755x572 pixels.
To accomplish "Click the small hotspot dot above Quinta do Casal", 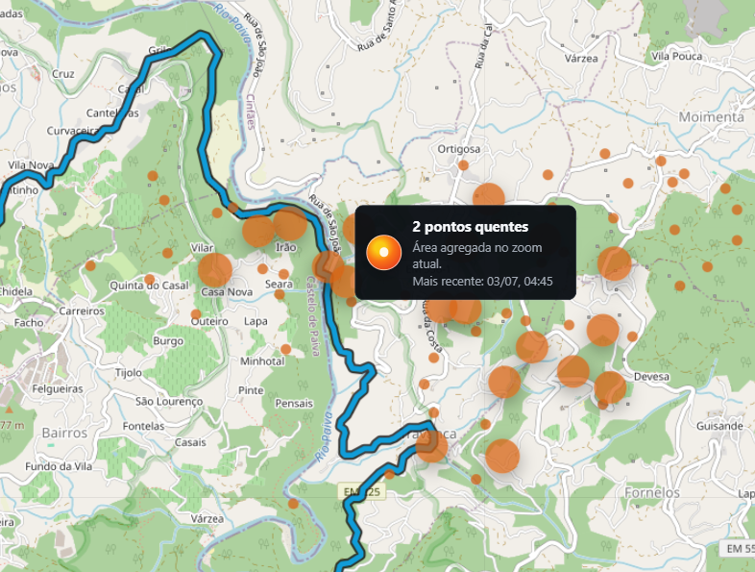I will 149,280.
